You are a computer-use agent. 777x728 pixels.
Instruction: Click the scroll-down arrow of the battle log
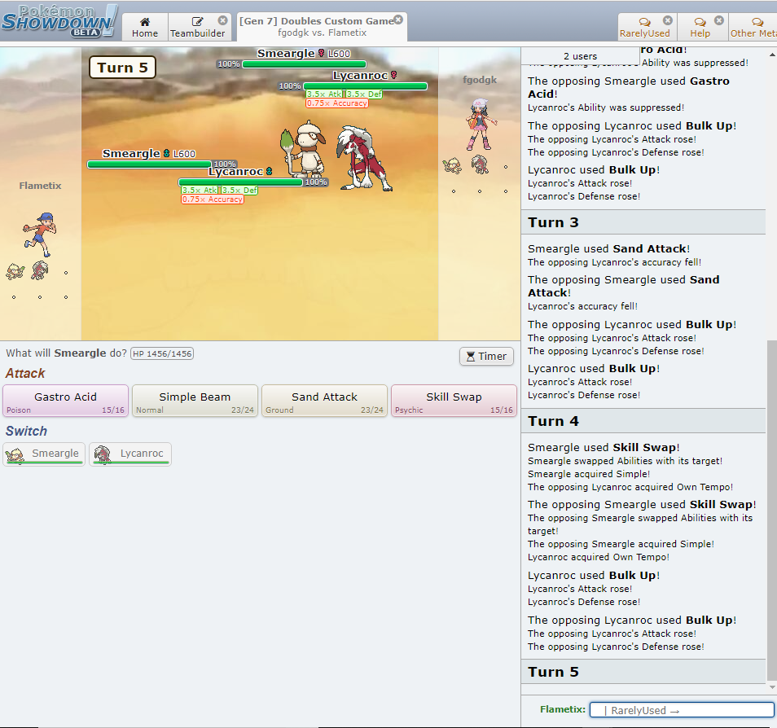point(772,687)
